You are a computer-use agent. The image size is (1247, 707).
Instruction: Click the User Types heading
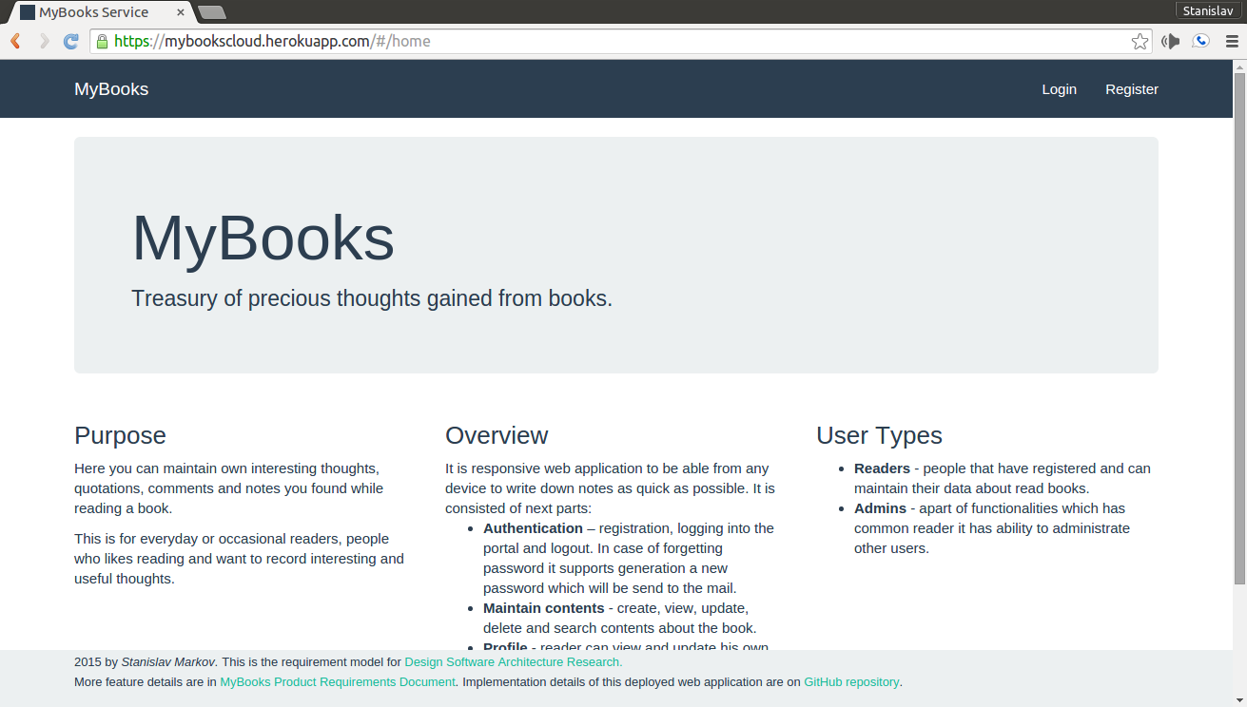[x=879, y=435]
